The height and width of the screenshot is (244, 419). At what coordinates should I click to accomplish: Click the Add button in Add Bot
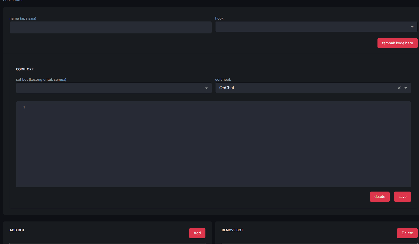197,233
